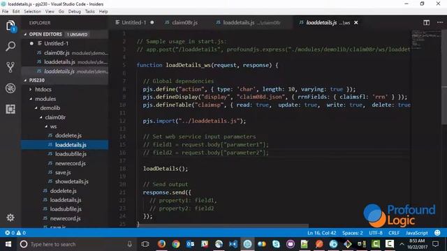Open dodelete.js under ws folder

[68, 135]
